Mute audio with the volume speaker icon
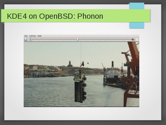Screen dimensions: 166x125 click(133, 40)
